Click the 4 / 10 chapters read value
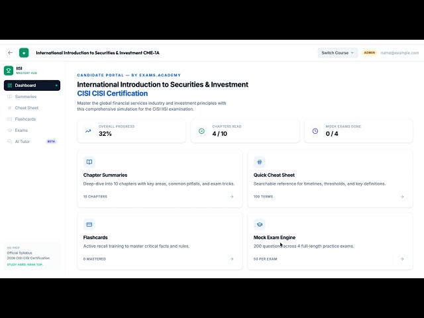 click(219, 134)
